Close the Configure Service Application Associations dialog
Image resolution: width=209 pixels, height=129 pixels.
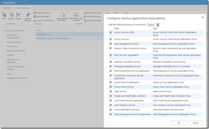pyautogui.click(x=203, y=17)
